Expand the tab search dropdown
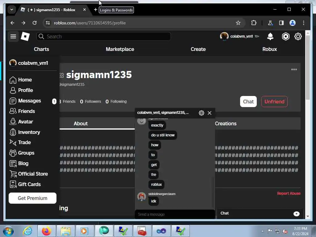 (12, 10)
